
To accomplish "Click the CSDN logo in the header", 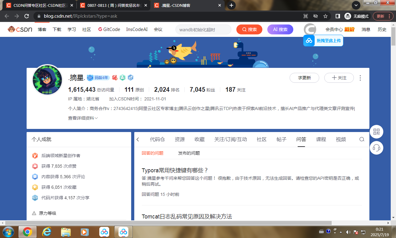I will (20, 29).
